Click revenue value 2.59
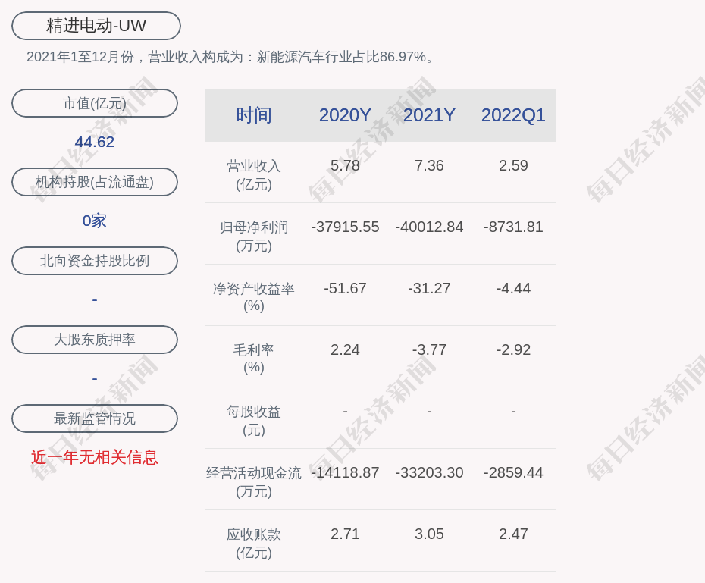This screenshot has width=705, height=583. click(x=513, y=165)
